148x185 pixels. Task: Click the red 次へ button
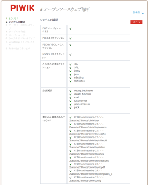(137, 22)
